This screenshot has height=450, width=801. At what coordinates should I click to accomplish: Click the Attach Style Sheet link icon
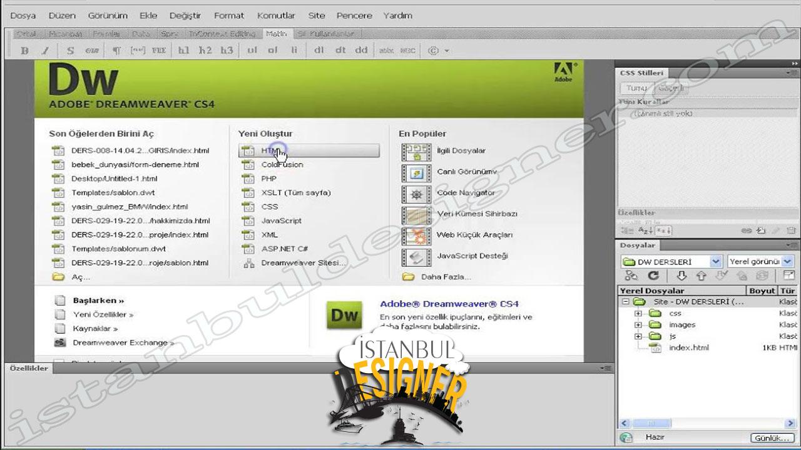click(x=746, y=231)
